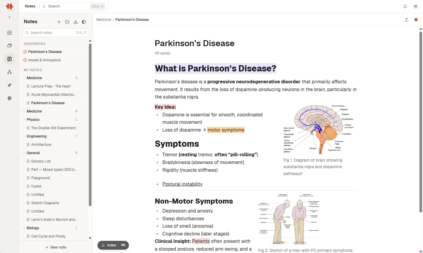The image size is (423, 253).
Task: Focus the global Search field
Action: [x=74, y=6]
